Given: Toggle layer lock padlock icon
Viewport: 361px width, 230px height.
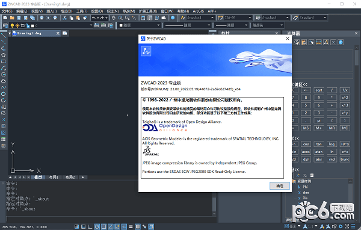Looking at the screenshot, I should tap(28, 25).
